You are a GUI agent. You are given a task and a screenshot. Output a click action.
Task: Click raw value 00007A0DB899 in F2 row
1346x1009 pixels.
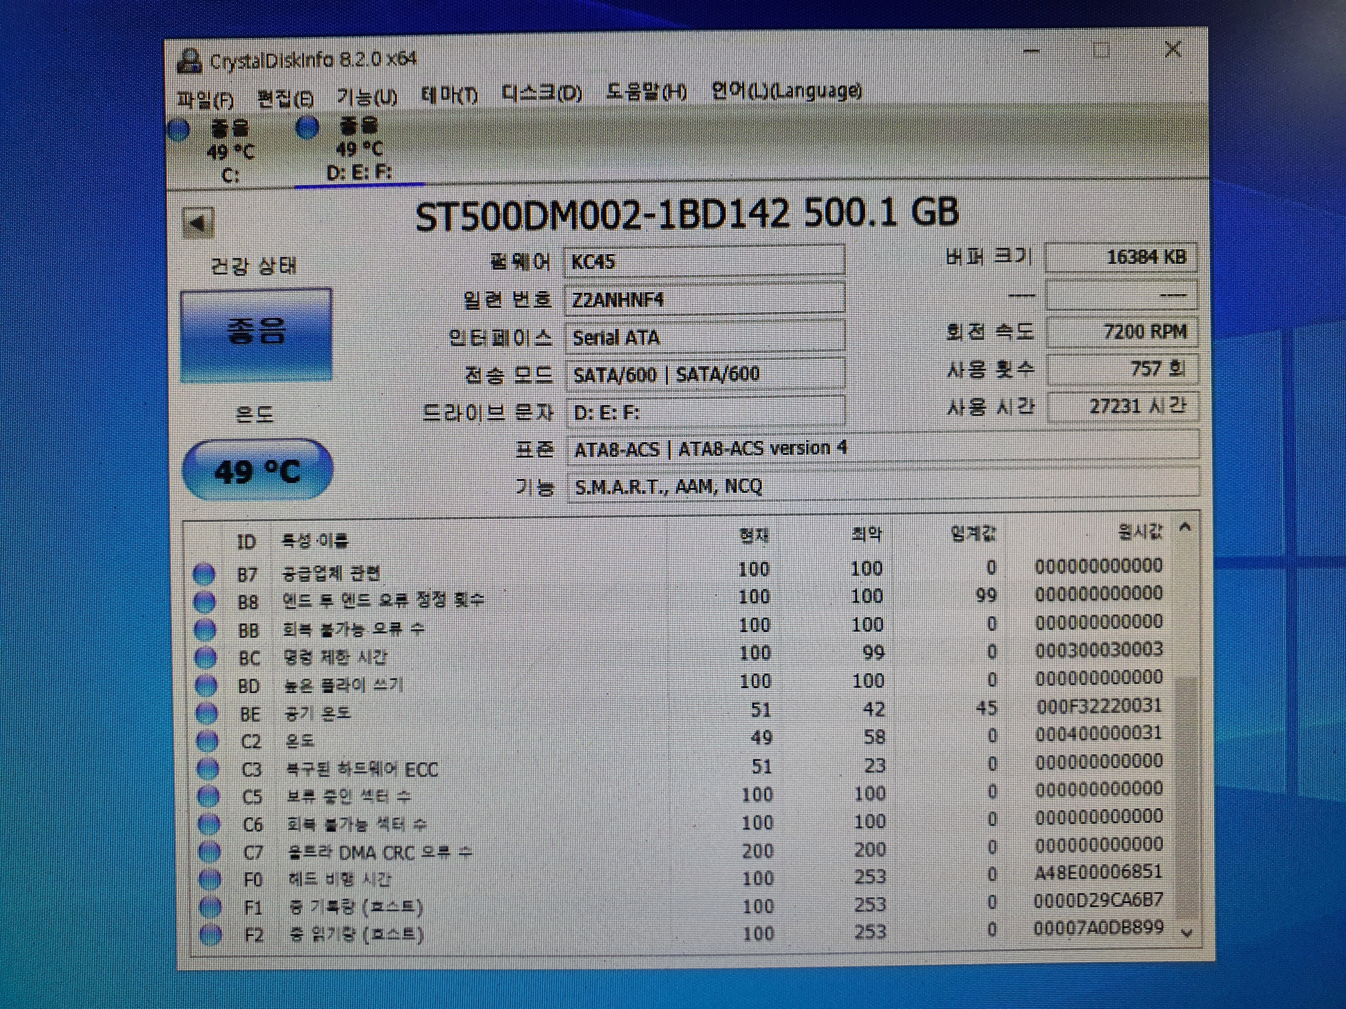[x=1099, y=928]
